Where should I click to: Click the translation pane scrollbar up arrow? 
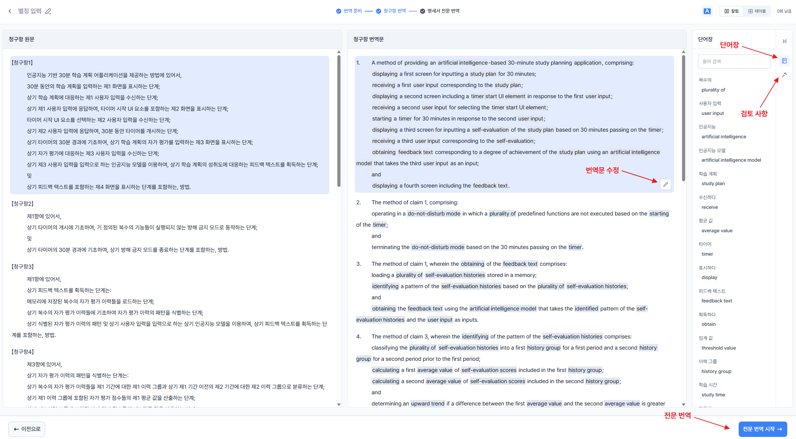click(683, 52)
